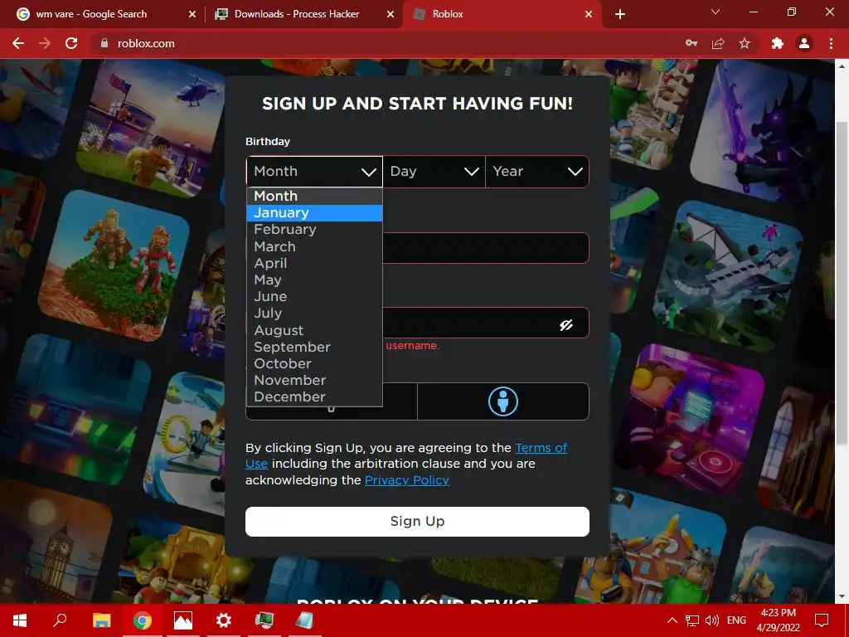Viewport: 849px width, 637px height.
Task: Pick November from the month list
Action: point(314,380)
